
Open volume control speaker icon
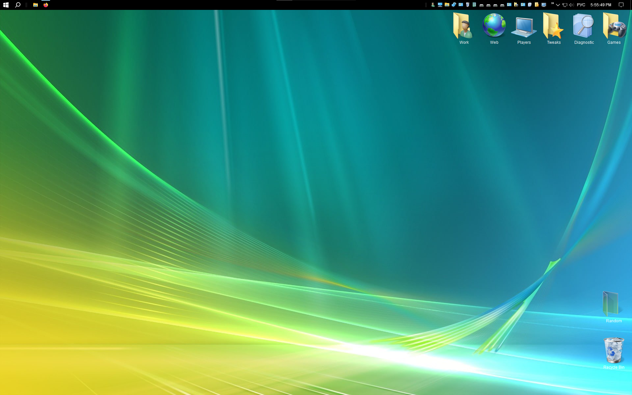pos(571,5)
